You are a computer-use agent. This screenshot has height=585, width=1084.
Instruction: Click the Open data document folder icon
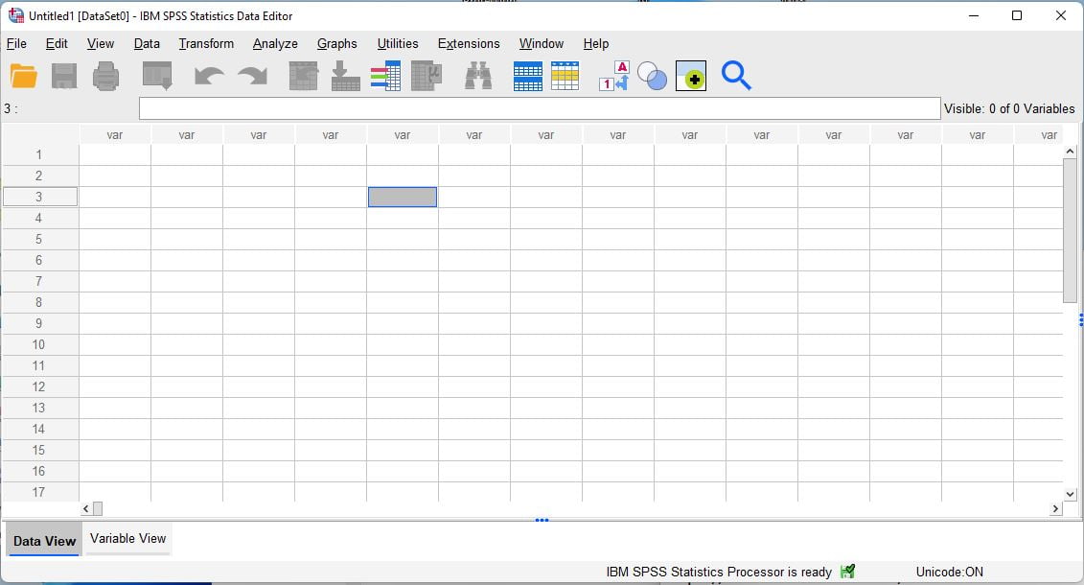click(x=24, y=76)
